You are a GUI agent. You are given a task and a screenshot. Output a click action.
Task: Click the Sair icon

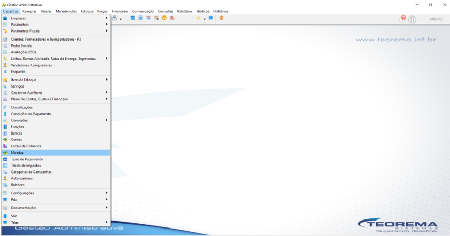point(5,216)
